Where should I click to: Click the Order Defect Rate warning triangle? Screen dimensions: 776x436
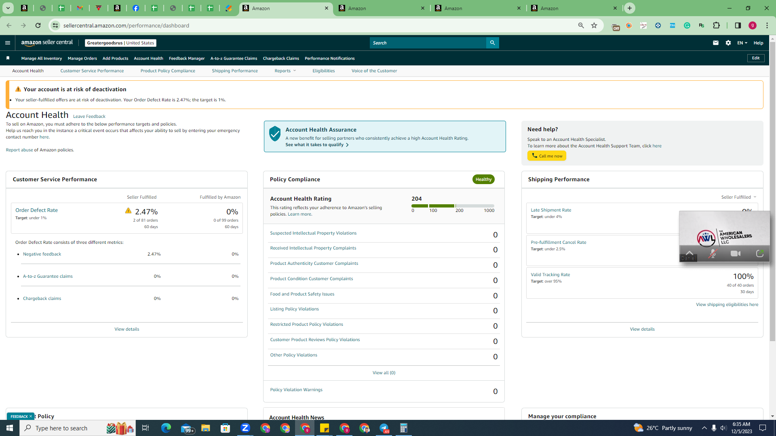pyautogui.click(x=128, y=211)
